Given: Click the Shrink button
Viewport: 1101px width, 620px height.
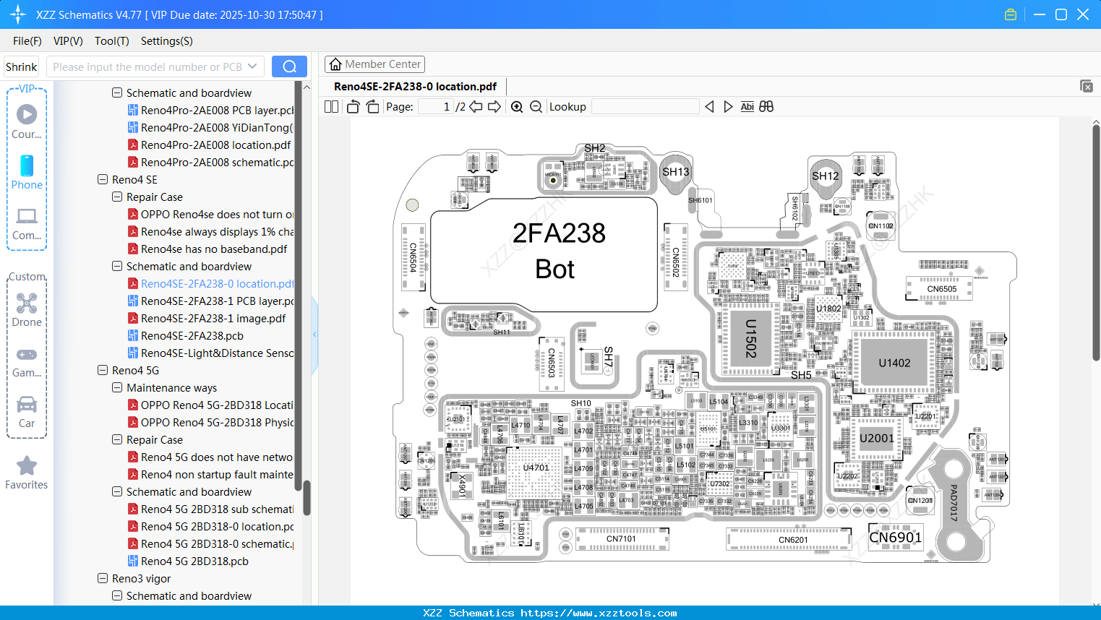Looking at the screenshot, I should coord(21,66).
